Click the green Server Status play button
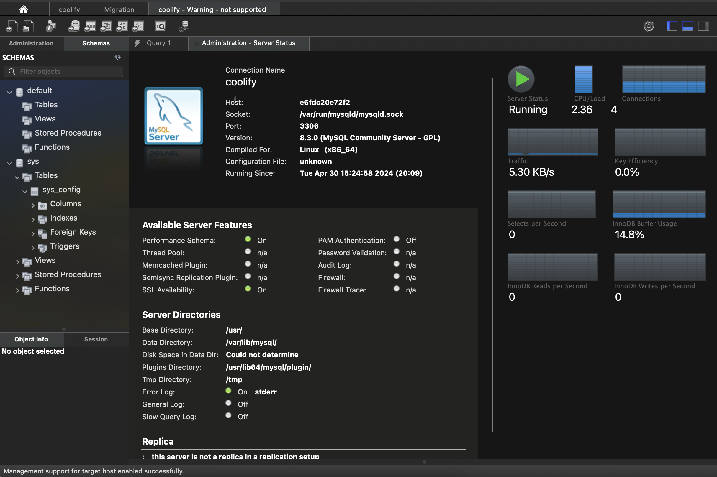717x477 pixels. [521, 79]
